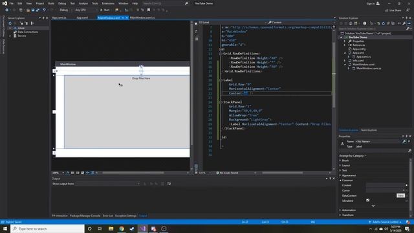414x233 pixels.
Task: Click the Refresh icon in Solution Explorer toolbar
Action: 384,23
